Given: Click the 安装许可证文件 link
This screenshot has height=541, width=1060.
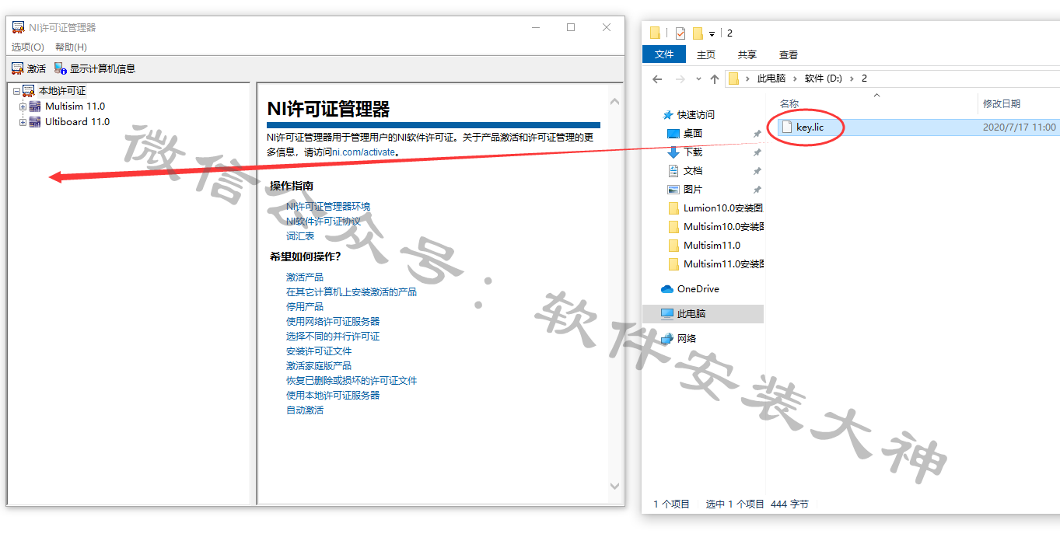Looking at the screenshot, I should coord(319,351).
